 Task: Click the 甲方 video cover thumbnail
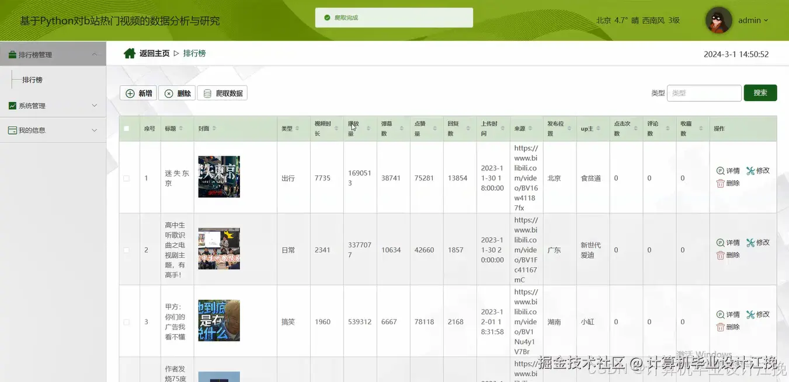click(x=219, y=320)
